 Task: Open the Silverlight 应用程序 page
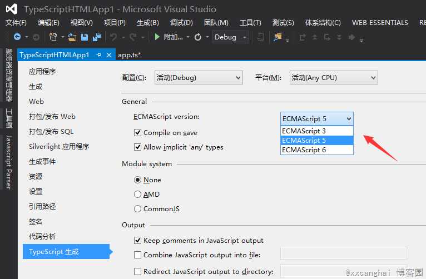point(59,147)
